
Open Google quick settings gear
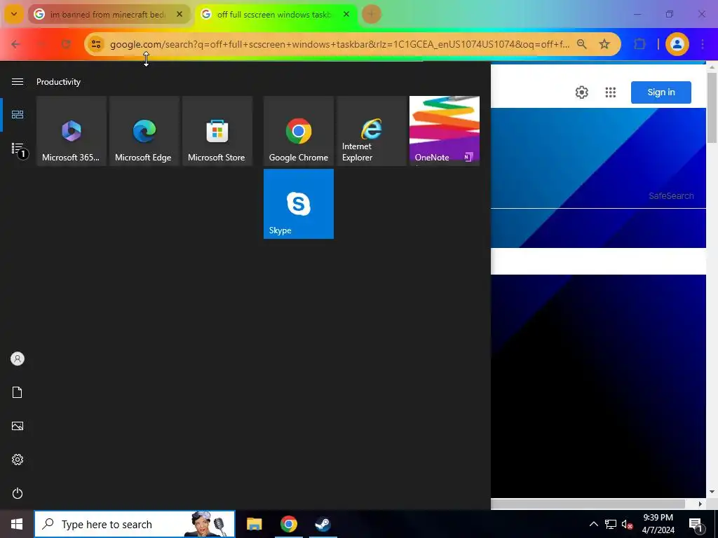click(581, 92)
